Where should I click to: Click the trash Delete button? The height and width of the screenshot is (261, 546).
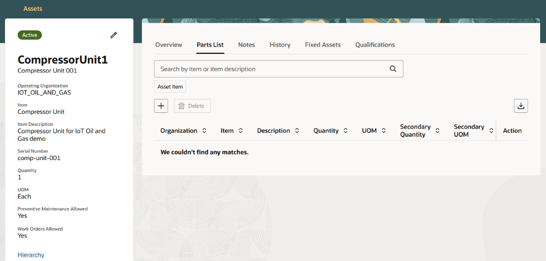193,106
